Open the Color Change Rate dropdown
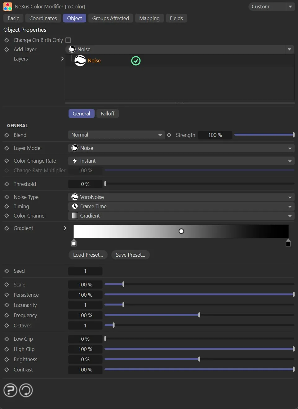298x409 pixels. pos(181,161)
